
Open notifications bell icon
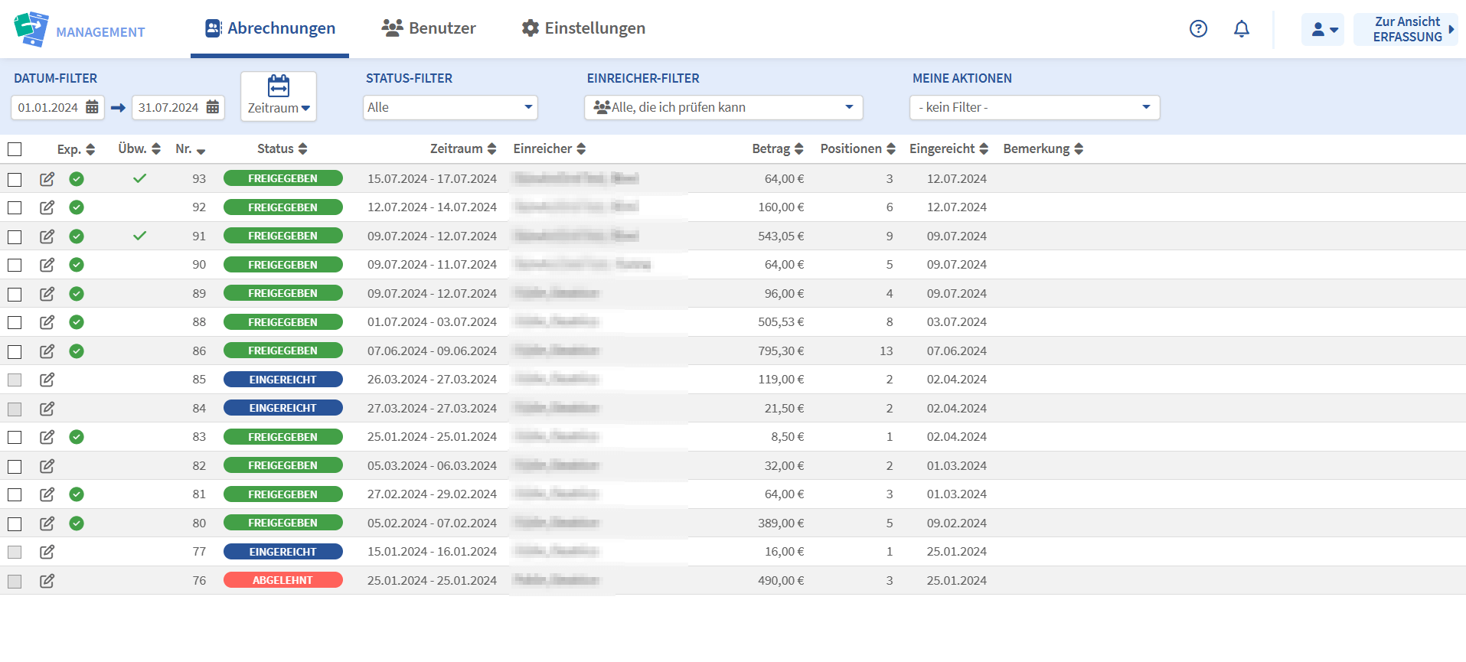(1242, 29)
